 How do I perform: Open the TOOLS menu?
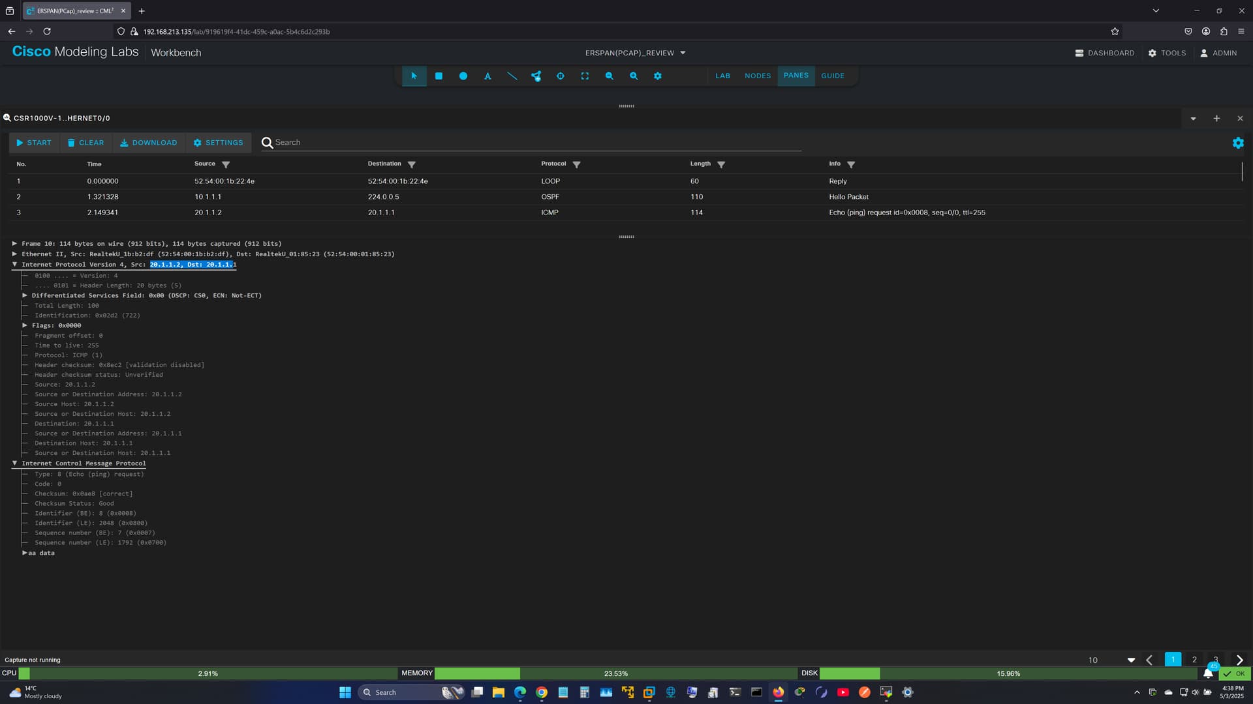tap(1167, 53)
